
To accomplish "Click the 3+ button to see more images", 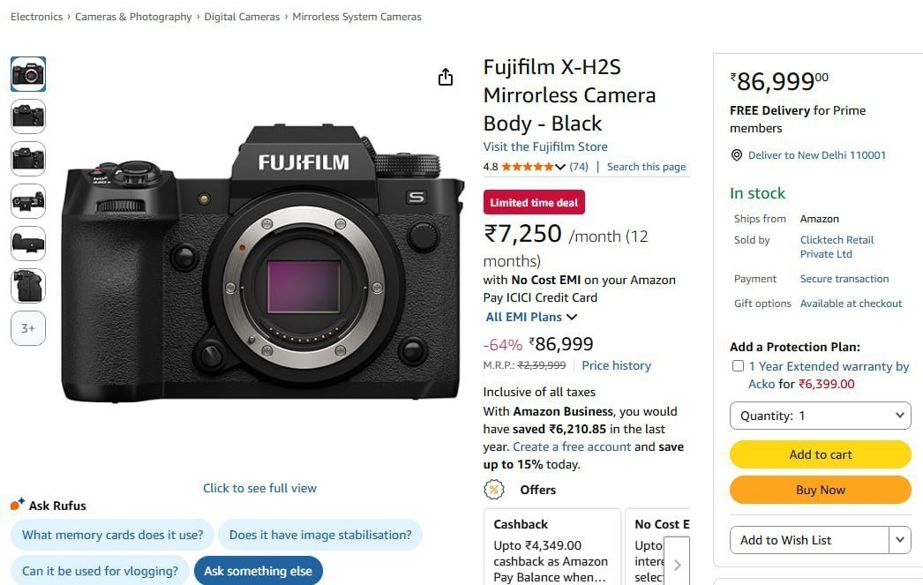I will [27, 327].
